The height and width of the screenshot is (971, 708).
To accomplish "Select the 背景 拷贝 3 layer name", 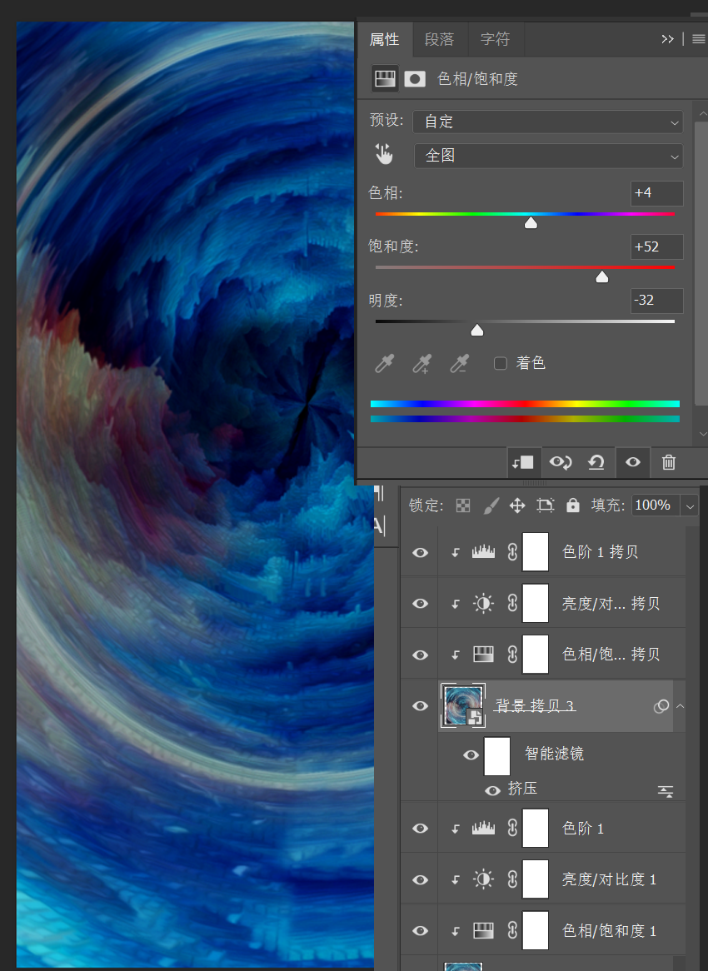I will (535, 706).
